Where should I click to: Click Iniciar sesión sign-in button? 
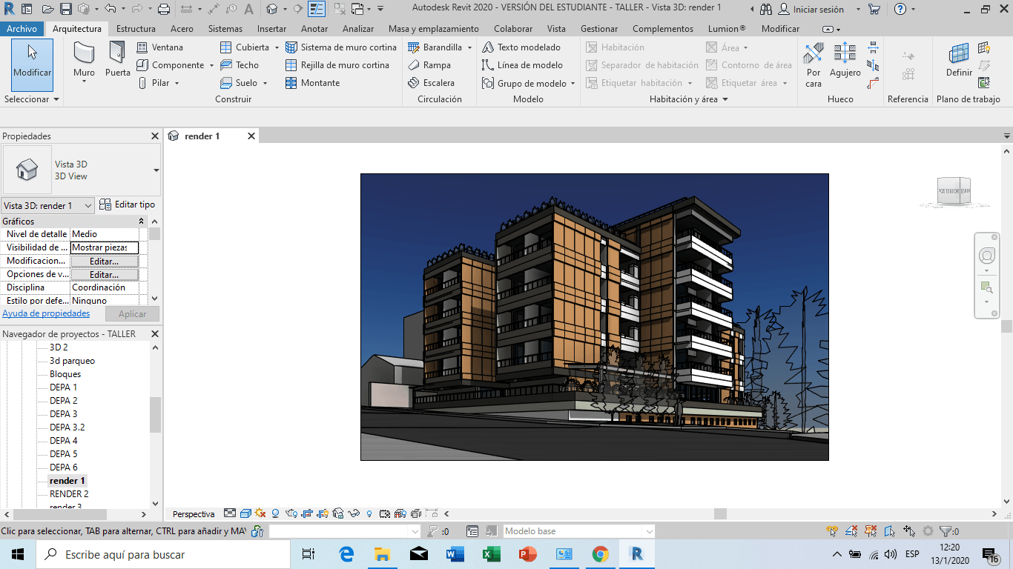point(812,10)
